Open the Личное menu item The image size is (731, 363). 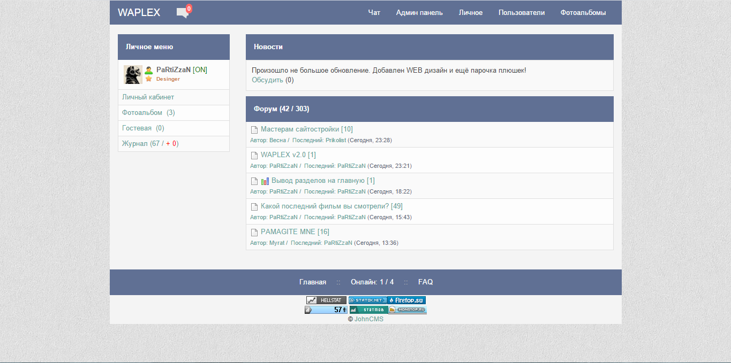click(x=471, y=12)
